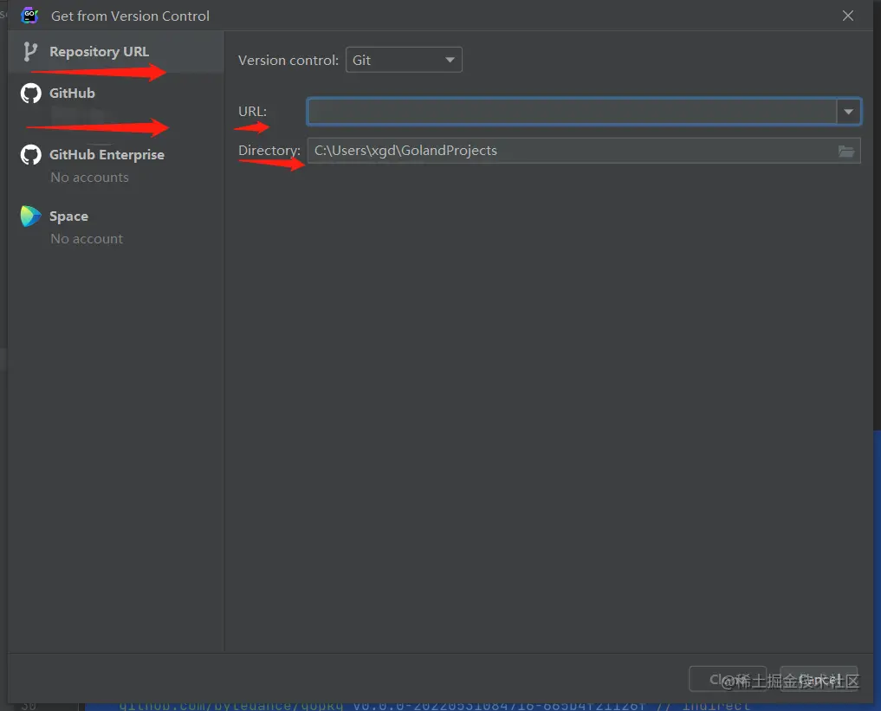Viewport: 881px width, 711px height.
Task: Open the Space account tab
Action: click(116, 226)
